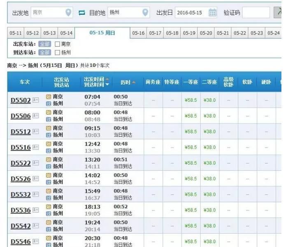Open the calendar icon for departure date
Viewport: 288px width, 247px height.
click(212, 13)
